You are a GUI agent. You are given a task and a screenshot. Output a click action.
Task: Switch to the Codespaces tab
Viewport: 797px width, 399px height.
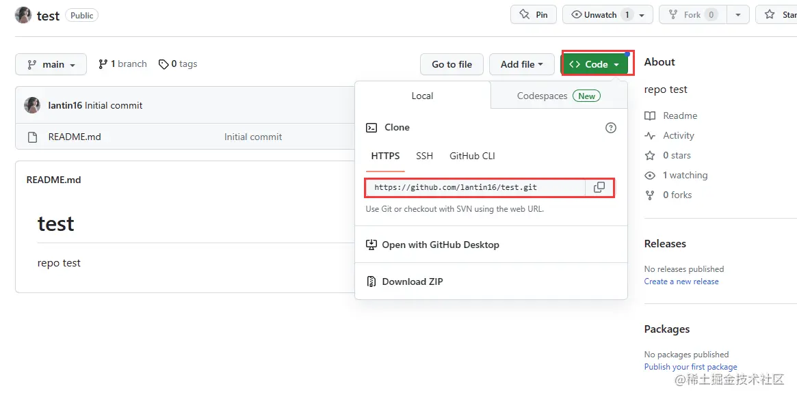coord(559,96)
